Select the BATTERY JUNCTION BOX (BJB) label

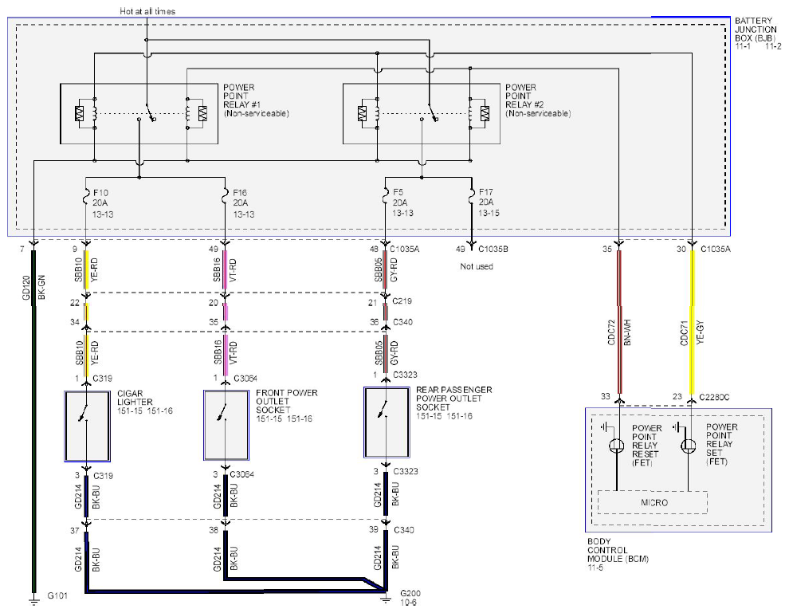755,29
